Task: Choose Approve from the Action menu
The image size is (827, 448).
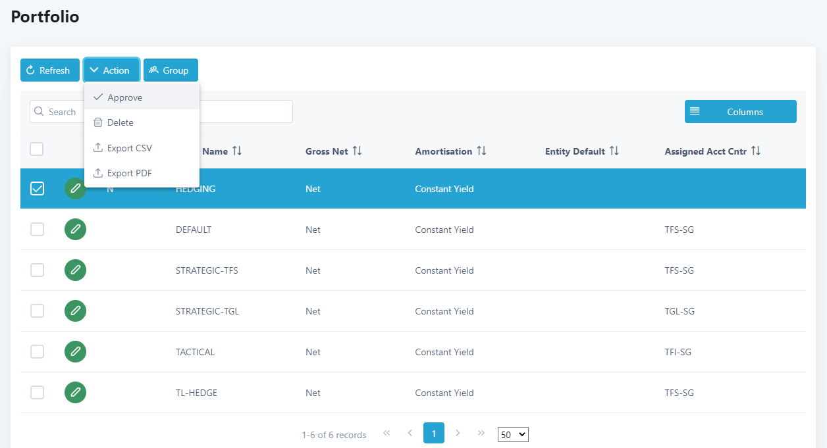Action: point(124,97)
